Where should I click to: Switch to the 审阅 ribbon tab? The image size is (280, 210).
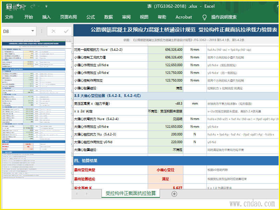(126, 17)
